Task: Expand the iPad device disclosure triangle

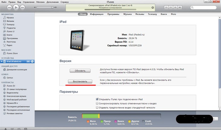Action: [2, 61]
